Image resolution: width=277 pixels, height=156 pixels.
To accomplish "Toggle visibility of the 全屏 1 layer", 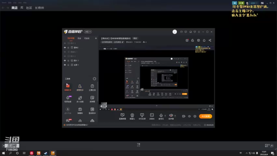I will coord(65,65).
